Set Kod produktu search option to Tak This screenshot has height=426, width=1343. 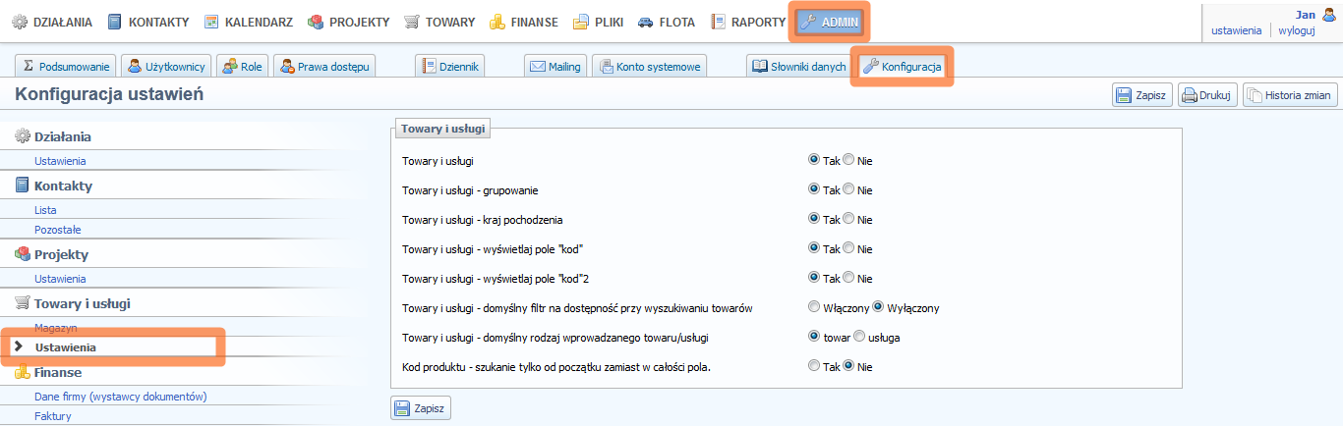[813, 367]
